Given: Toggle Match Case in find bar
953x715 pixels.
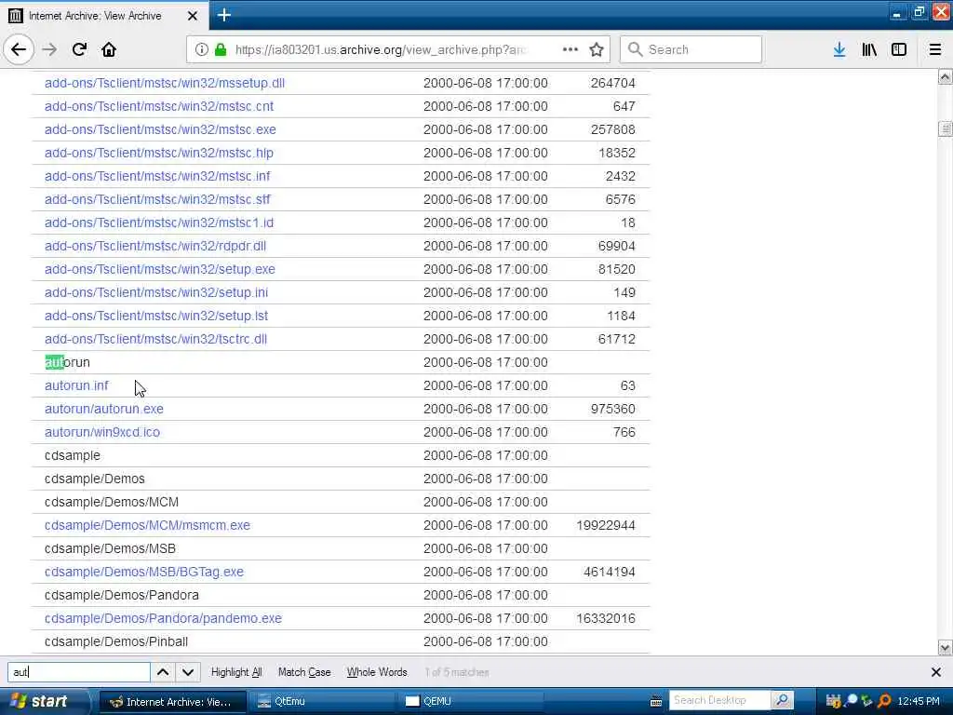Looking at the screenshot, I should tap(304, 672).
